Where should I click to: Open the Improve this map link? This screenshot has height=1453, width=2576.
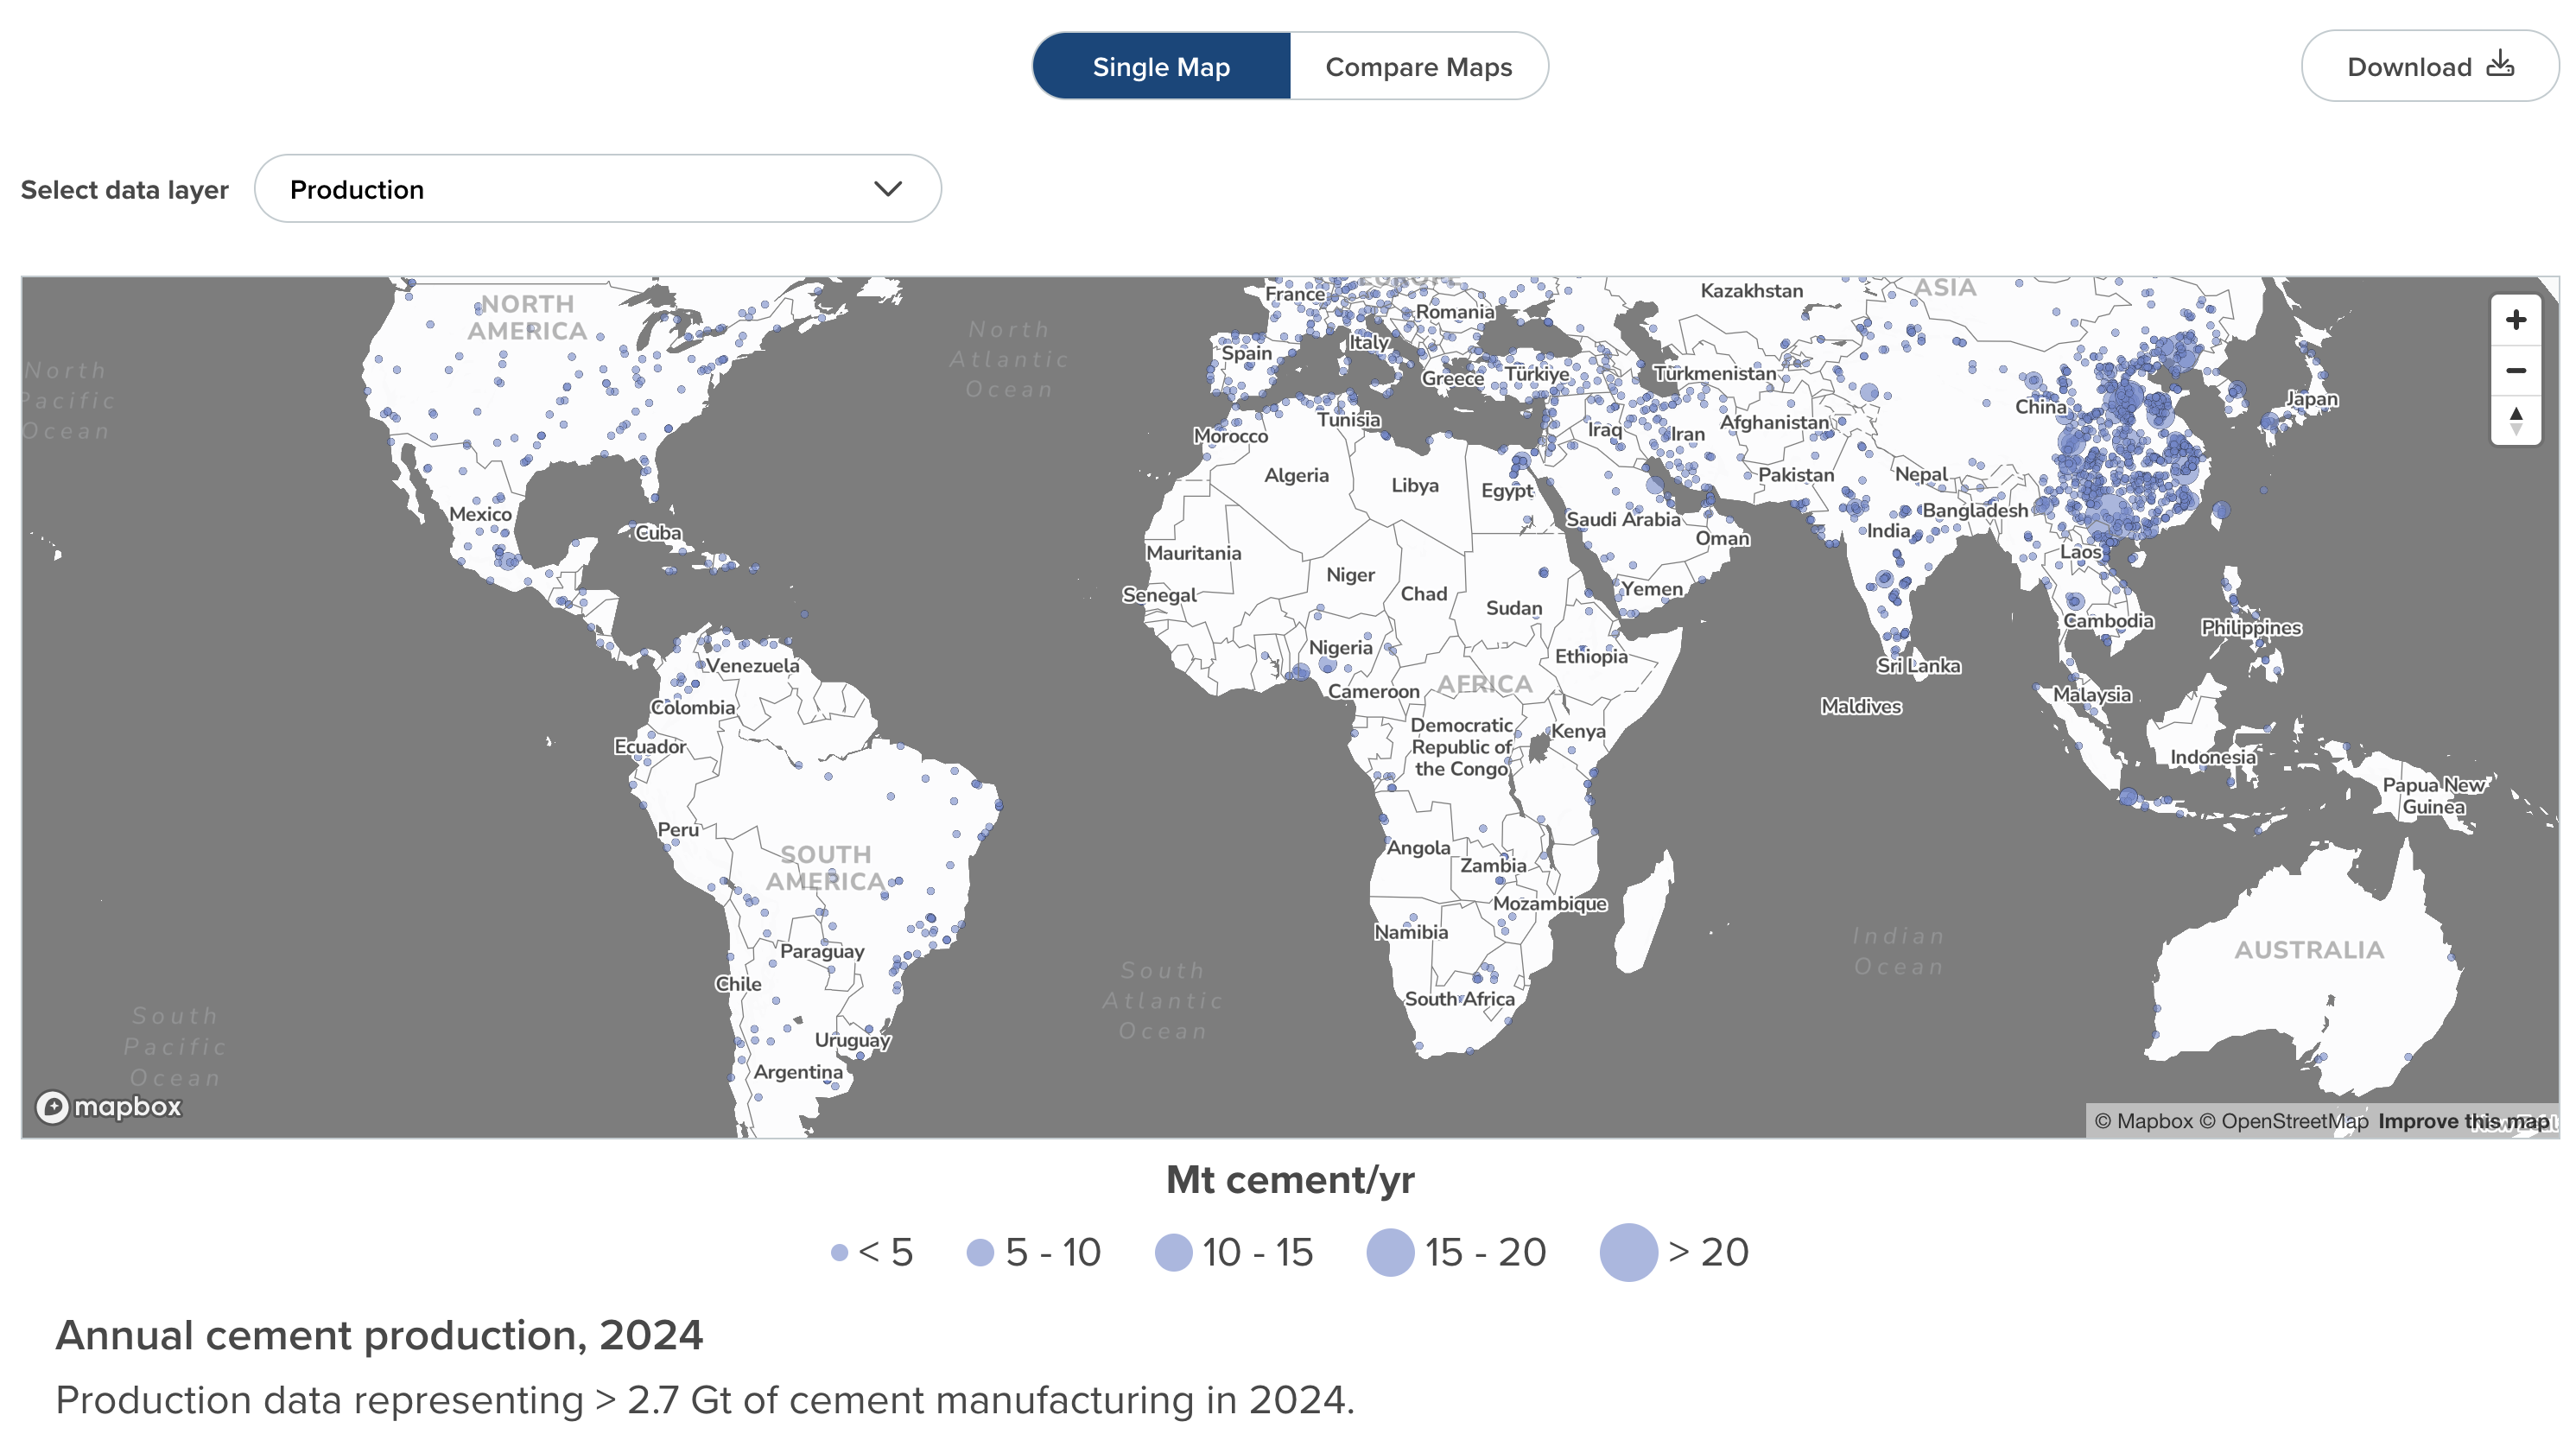[2463, 1121]
